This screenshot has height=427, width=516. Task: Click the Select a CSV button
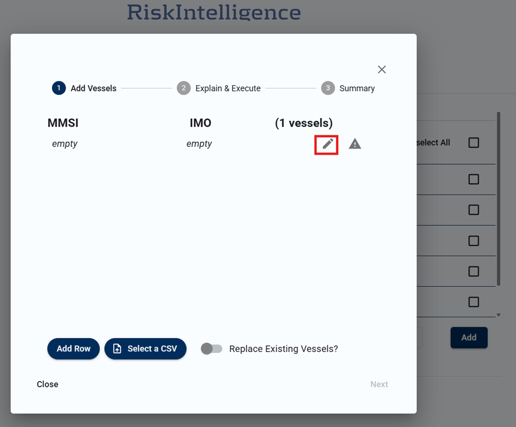click(145, 349)
